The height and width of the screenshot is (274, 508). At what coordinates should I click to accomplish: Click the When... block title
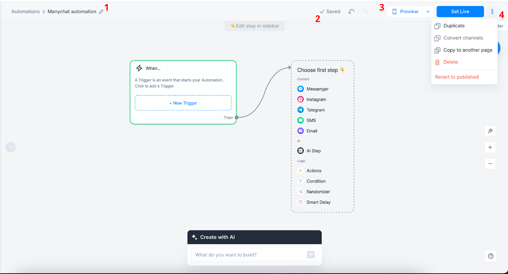point(153,68)
